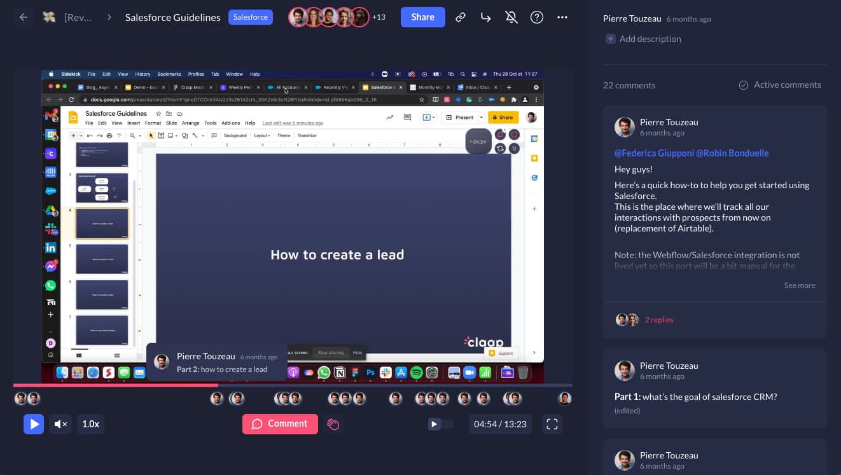The image size is (841, 475).
Task: Click the recording pause button overlay
Action: [514, 148]
